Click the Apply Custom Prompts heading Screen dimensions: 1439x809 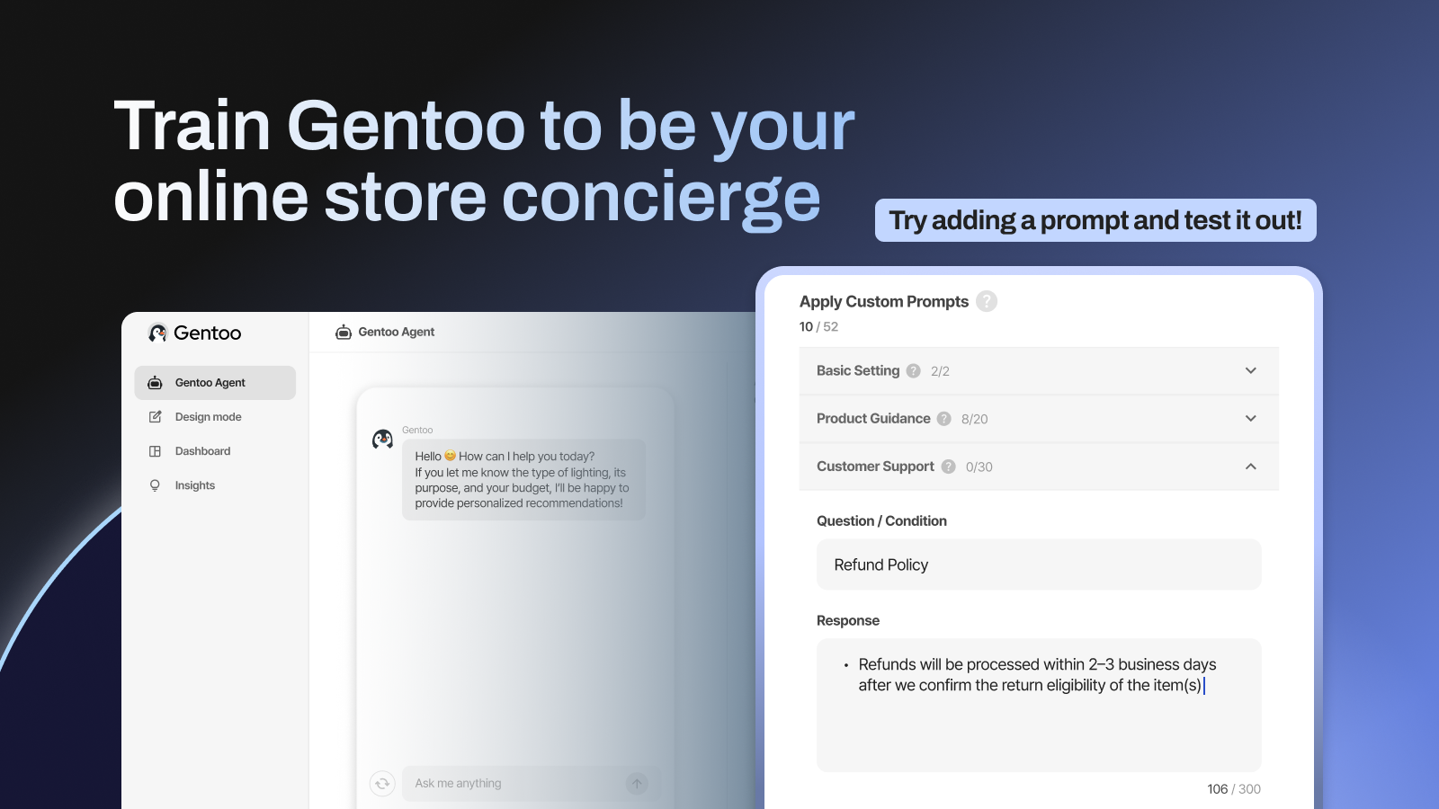tap(884, 302)
